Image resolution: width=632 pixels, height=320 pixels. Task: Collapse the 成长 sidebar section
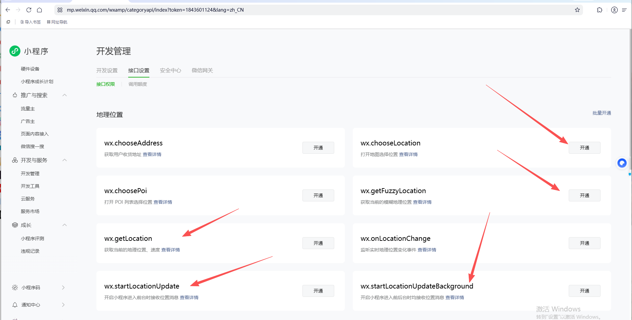[65, 225]
